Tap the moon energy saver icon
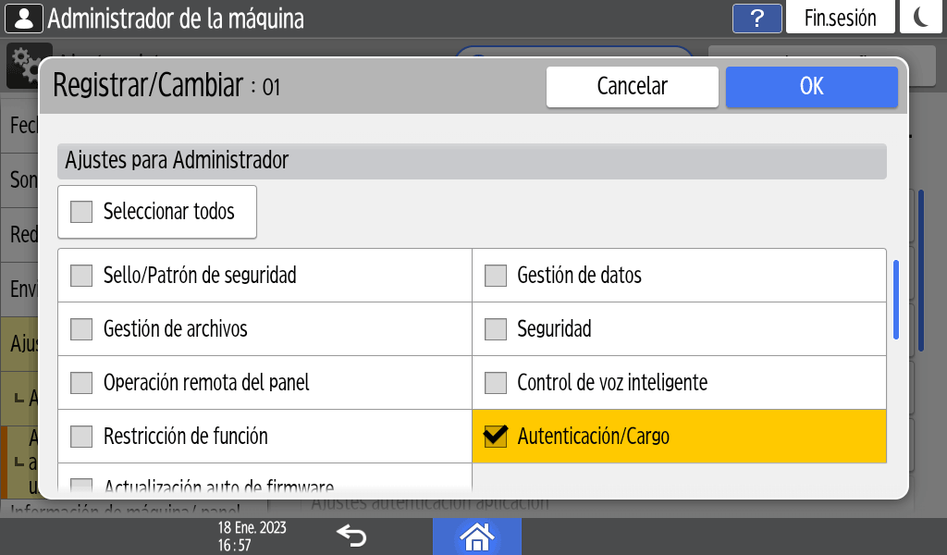947x555 pixels. click(921, 18)
